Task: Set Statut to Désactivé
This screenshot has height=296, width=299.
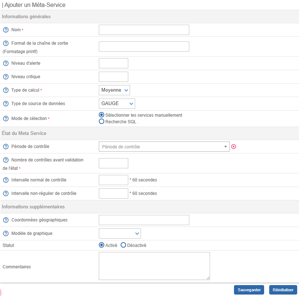Action: pos(124,245)
